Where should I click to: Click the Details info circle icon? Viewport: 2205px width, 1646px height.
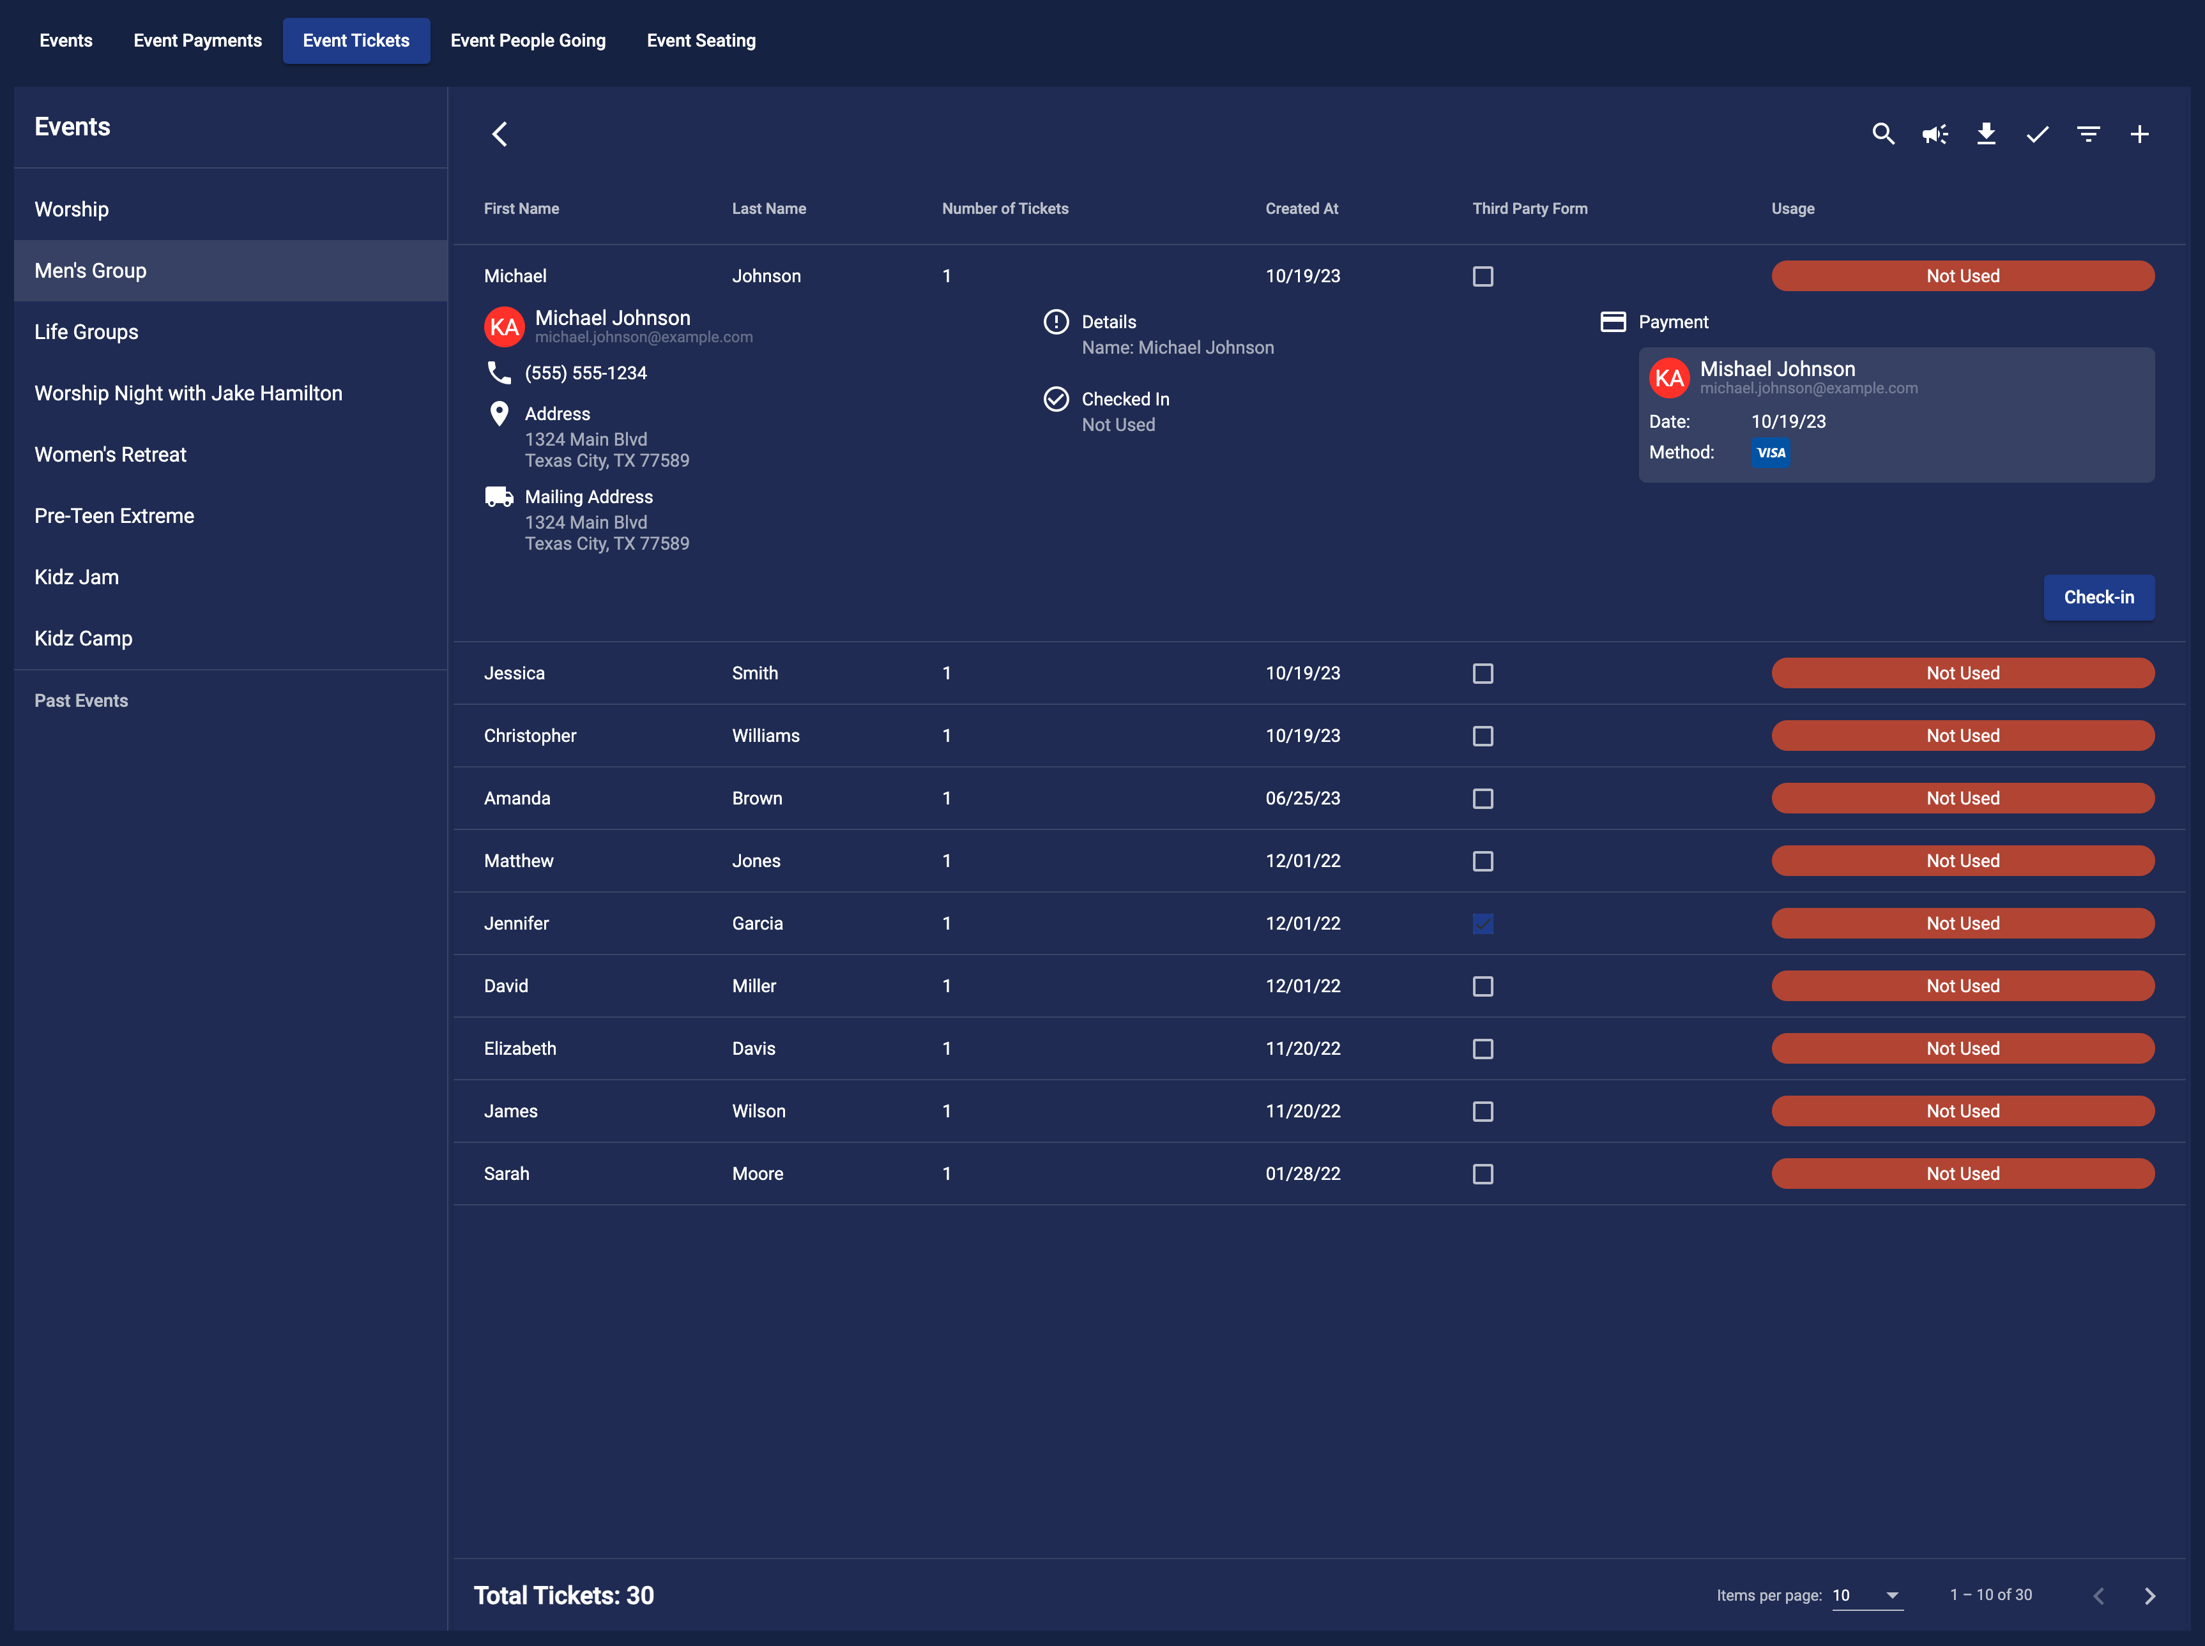pyautogui.click(x=1056, y=322)
